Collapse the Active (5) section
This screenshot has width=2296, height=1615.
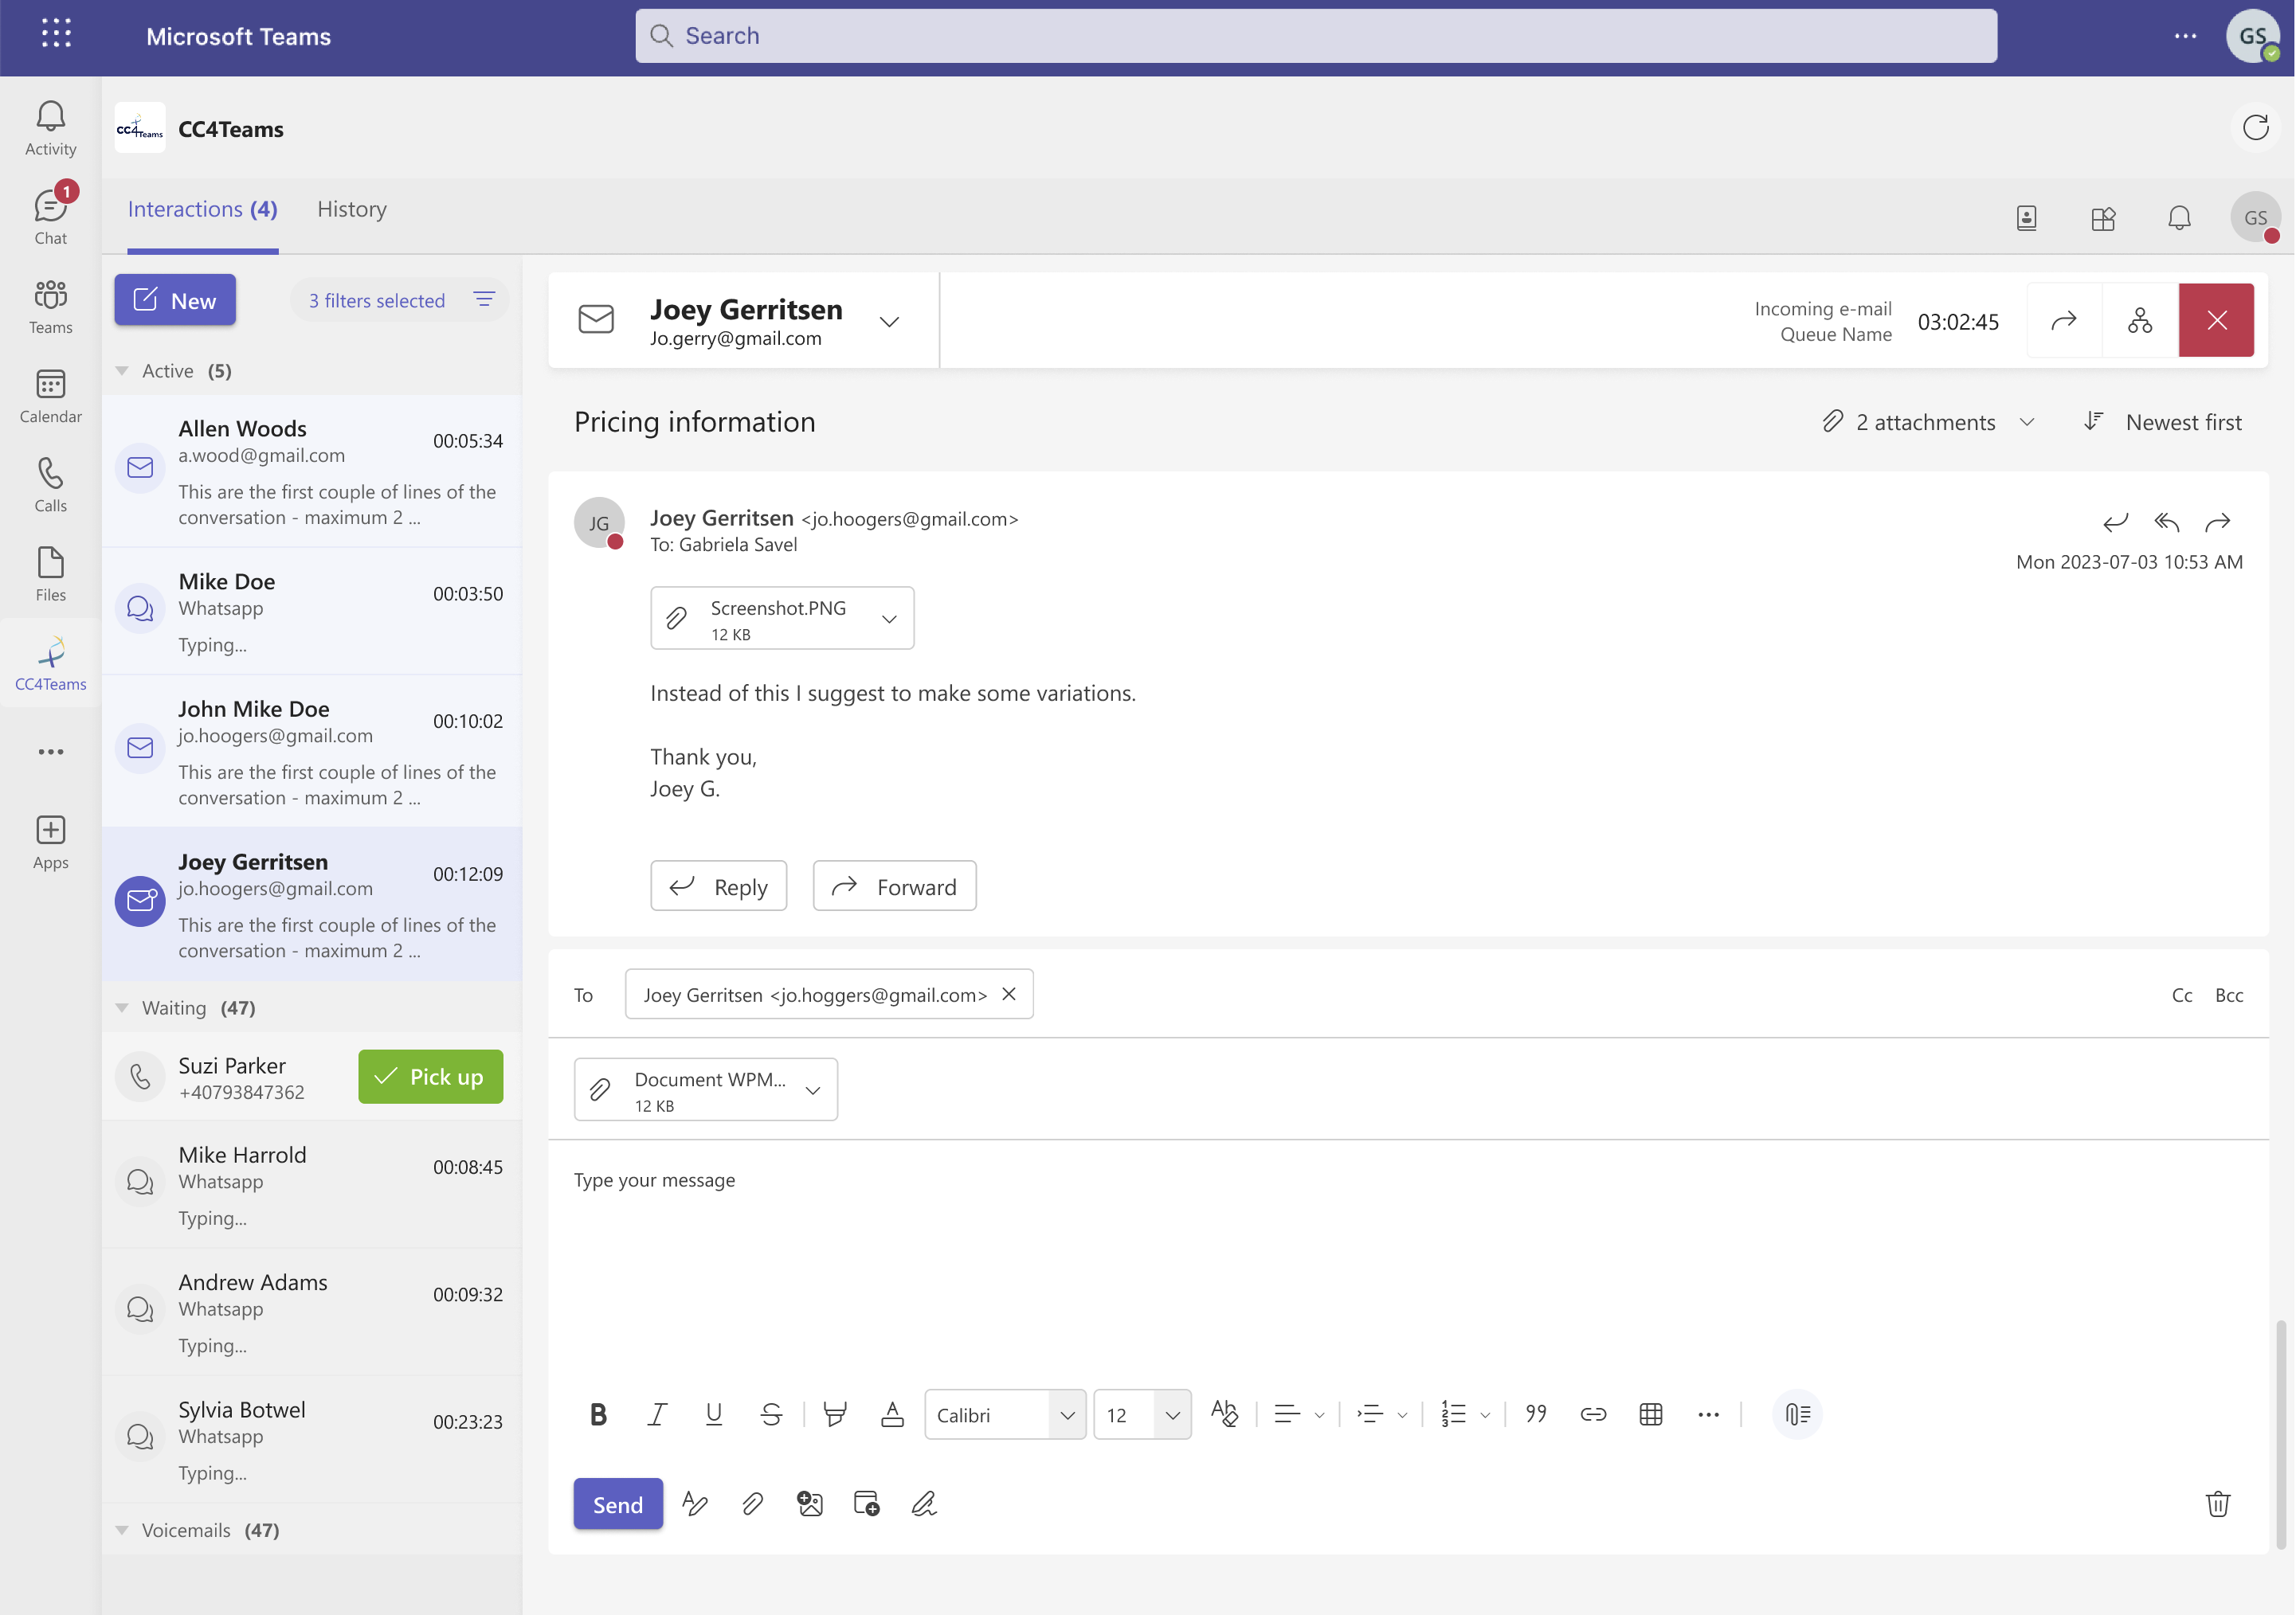[x=121, y=371]
